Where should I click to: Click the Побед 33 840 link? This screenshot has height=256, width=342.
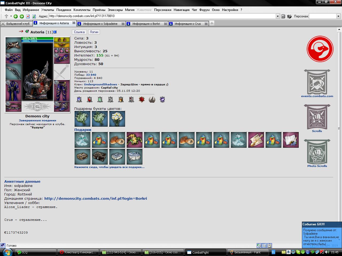click(x=91, y=75)
